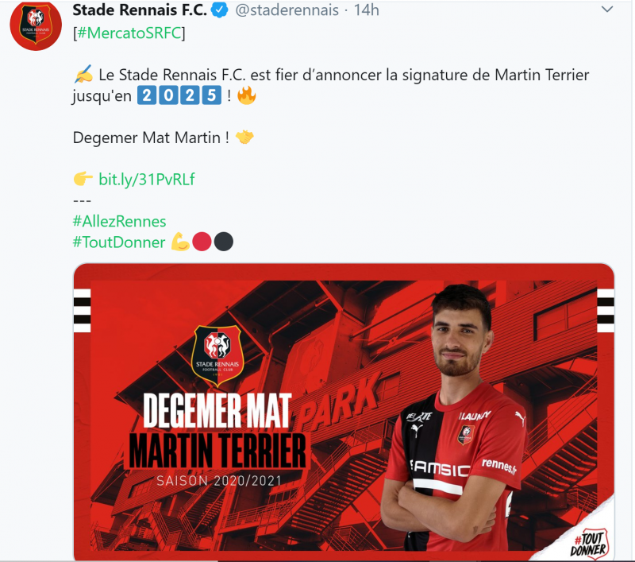Open the 14h tweet timestamp
This screenshot has height=562, width=635.
point(367,10)
